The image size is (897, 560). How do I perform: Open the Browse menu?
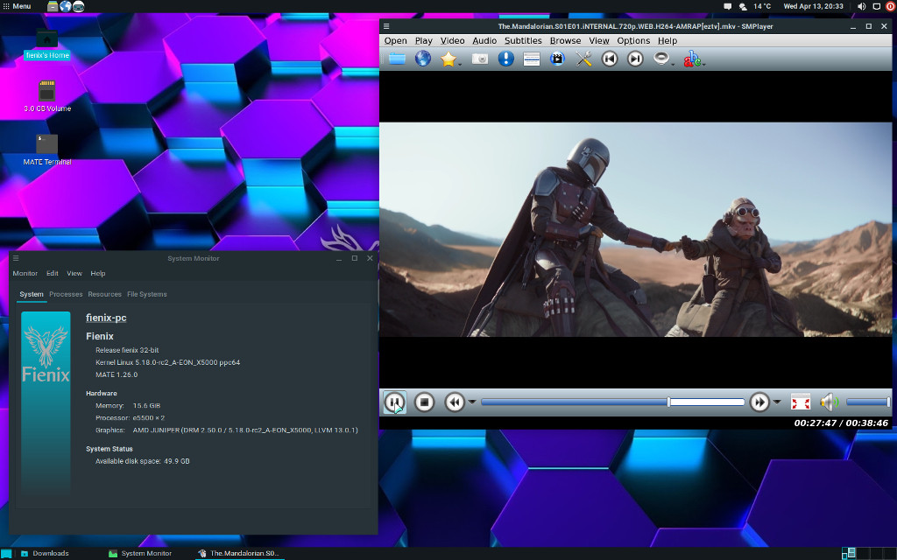click(565, 40)
